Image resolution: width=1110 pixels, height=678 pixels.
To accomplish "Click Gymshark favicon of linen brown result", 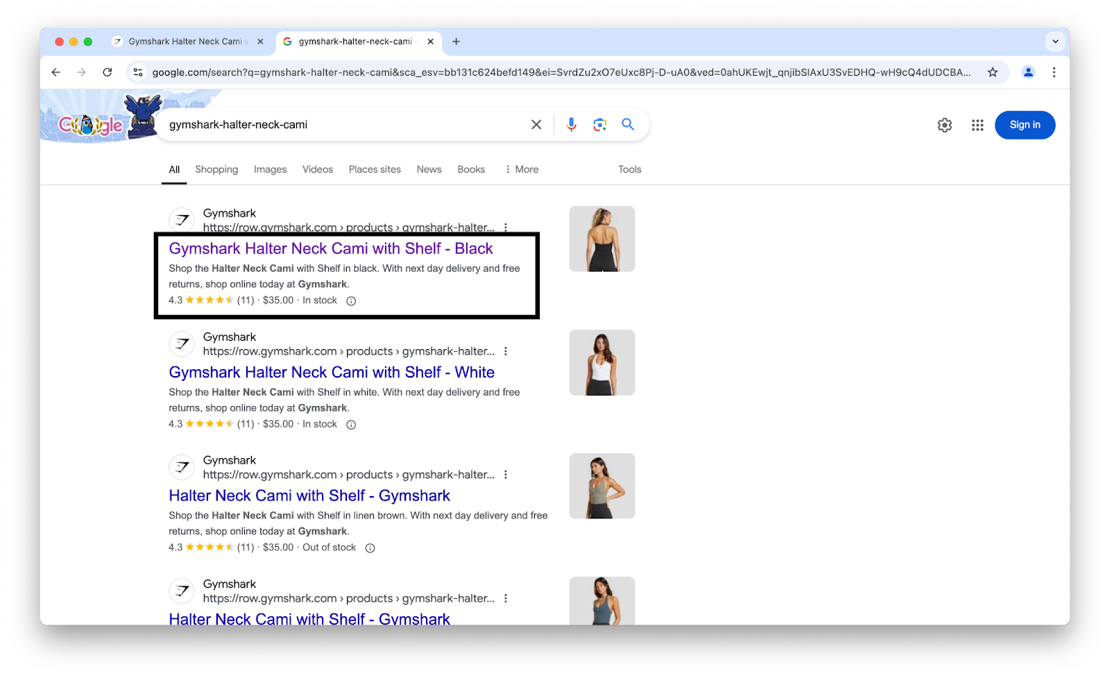I will (182, 467).
